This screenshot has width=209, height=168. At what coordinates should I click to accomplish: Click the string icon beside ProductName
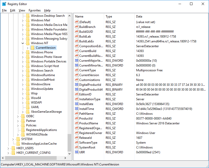pyautogui.click(x=77, y=123)
